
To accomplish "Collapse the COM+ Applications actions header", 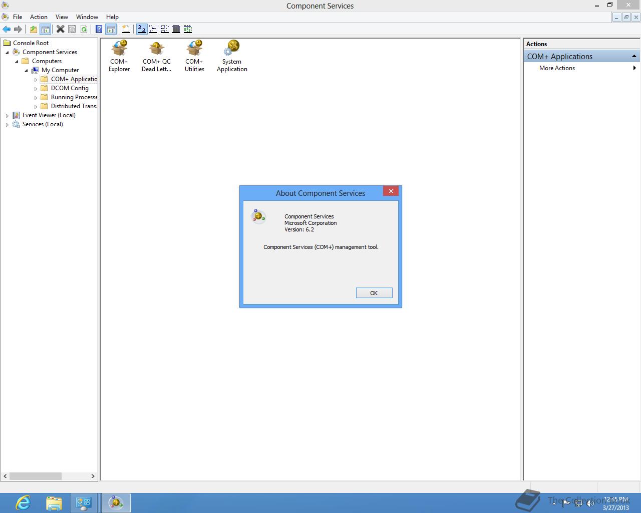I will point(634,56).
